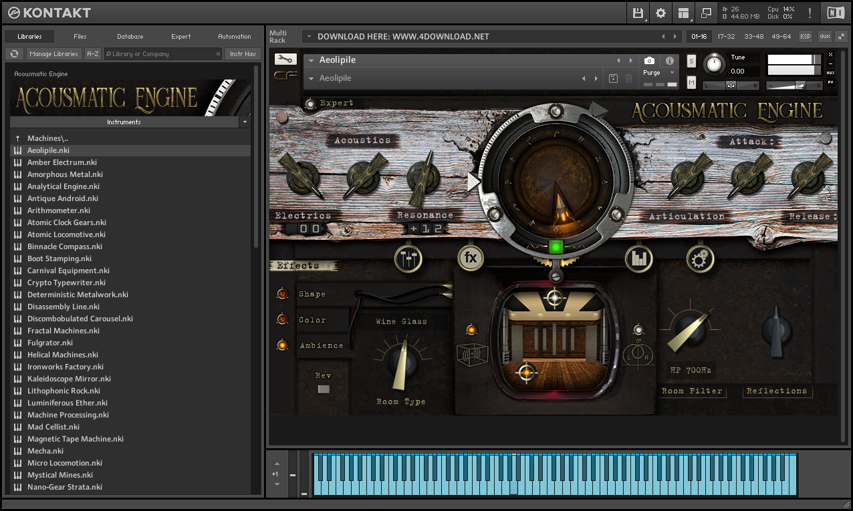
Task: Click the white triangle pointer left of the dial
Action: 474,182
